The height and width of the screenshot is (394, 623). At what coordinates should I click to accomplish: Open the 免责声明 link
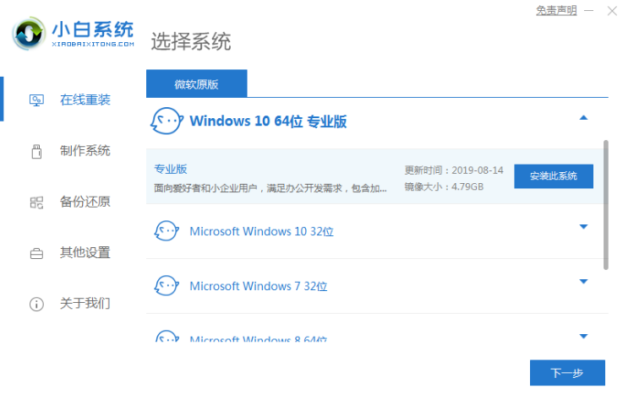pyautogui.click(x=556, y=11)
